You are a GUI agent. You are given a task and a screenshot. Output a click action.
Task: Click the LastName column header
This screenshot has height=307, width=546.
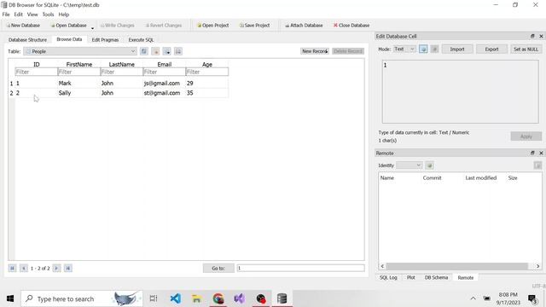(x=121, y=65)
